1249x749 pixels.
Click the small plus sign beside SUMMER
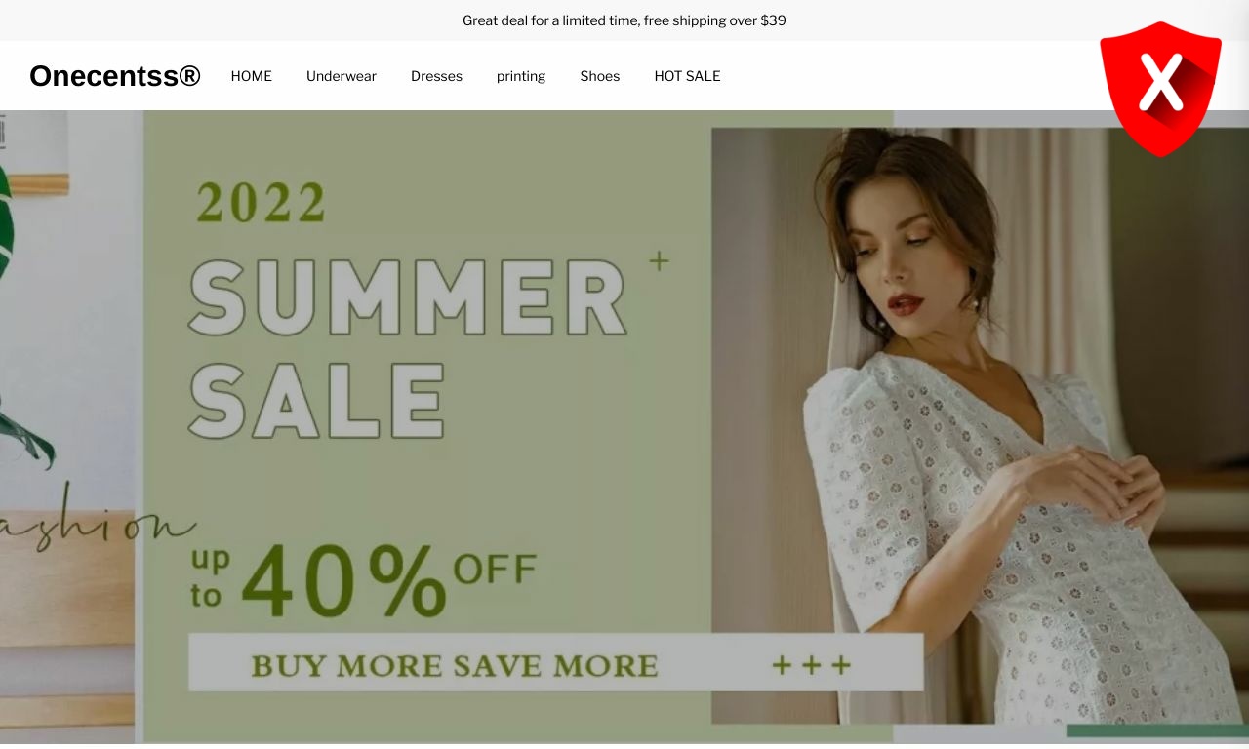pyautogui.click(x=660, y=260)
